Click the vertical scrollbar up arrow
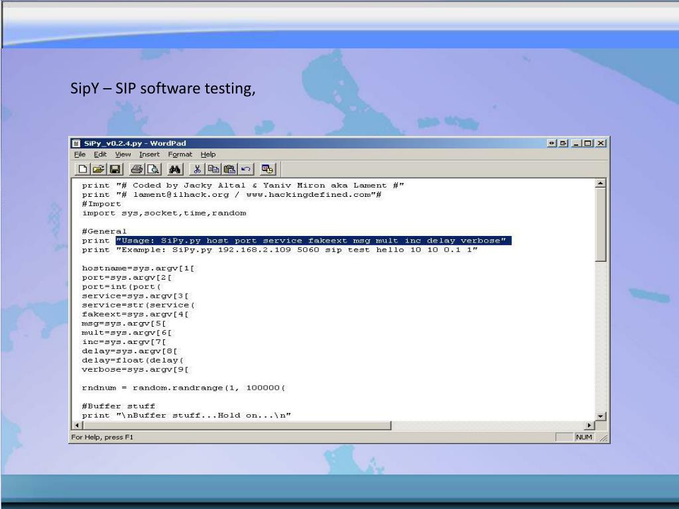 pyautogui.click(x=600, y=184)
